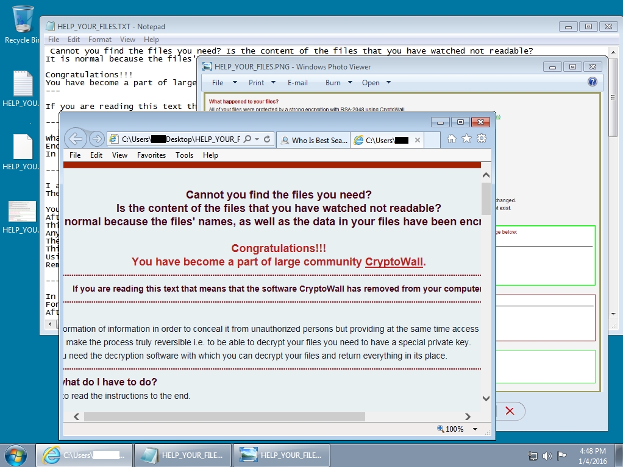Screen dimensions: 623x467
Task: Click the refresh icon in address bar
Action: 267,139
